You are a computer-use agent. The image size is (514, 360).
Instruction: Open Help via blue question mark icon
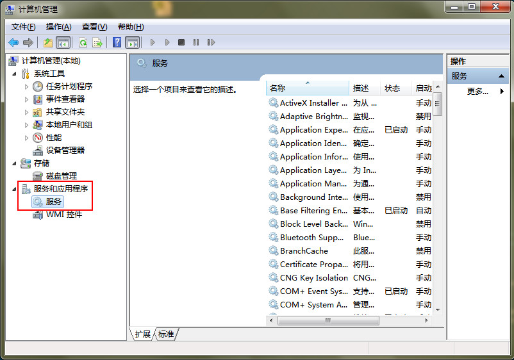(x=117, y=42)
